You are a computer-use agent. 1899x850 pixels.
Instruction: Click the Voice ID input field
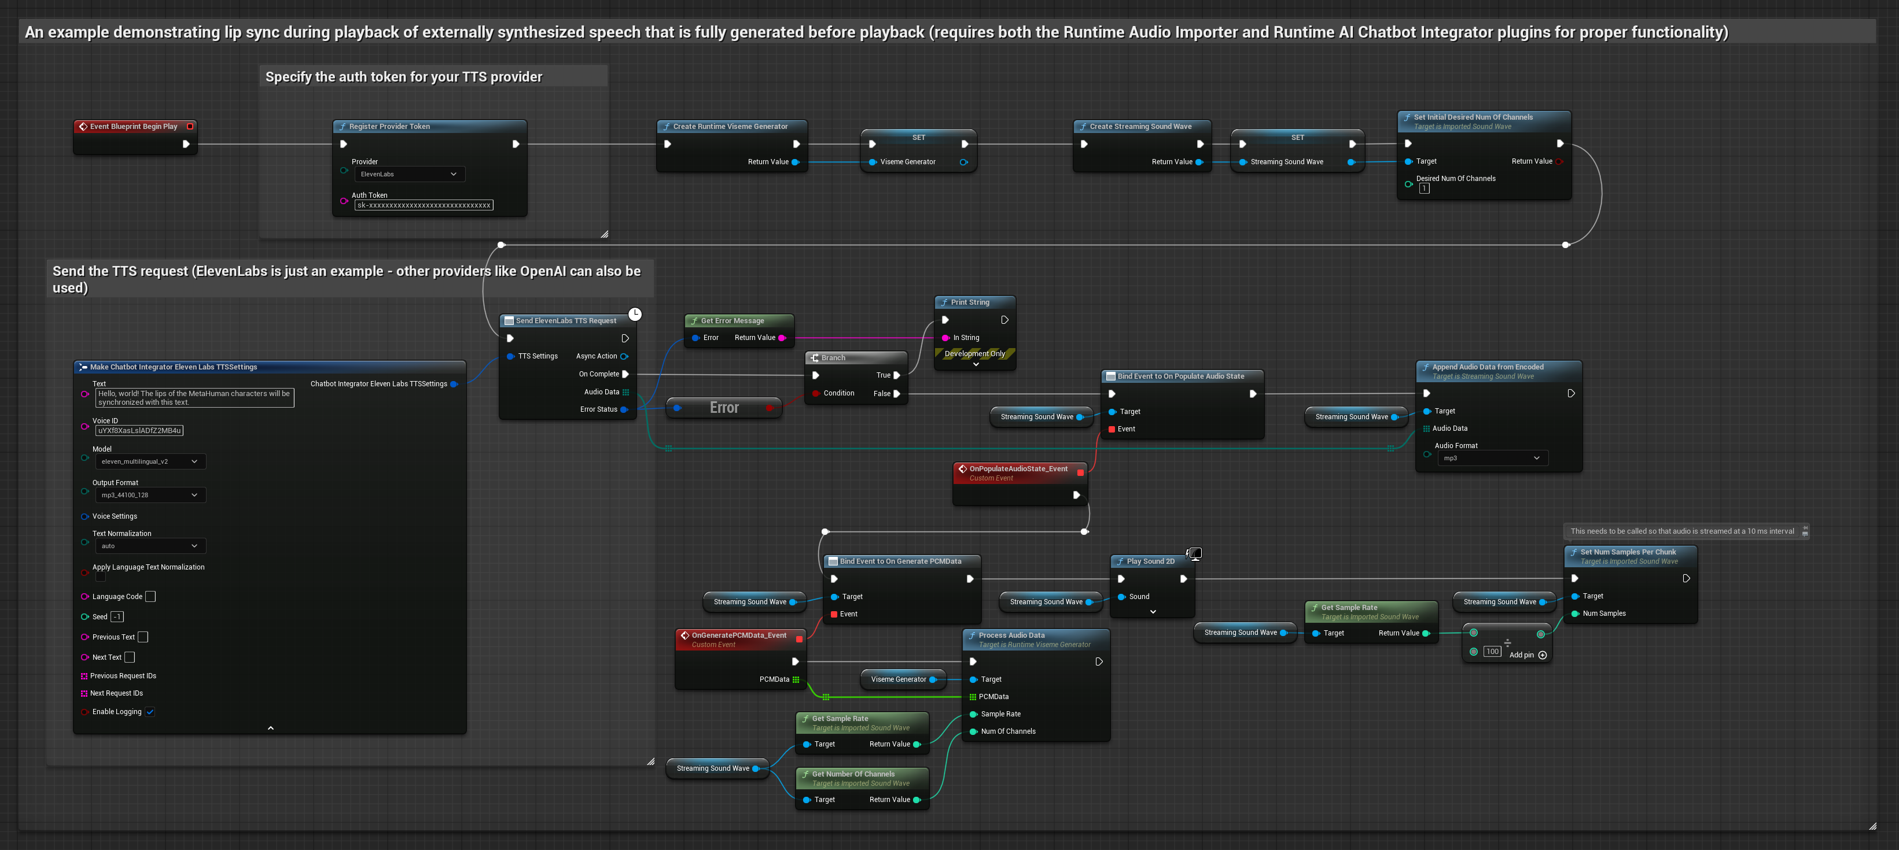[x=139, y=431]
